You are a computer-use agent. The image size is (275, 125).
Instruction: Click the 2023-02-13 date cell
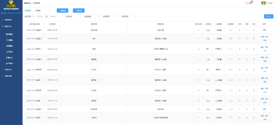34,118
